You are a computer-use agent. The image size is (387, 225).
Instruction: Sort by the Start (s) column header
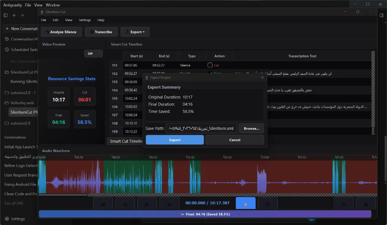pyautogui.click(x=136, y=56)
